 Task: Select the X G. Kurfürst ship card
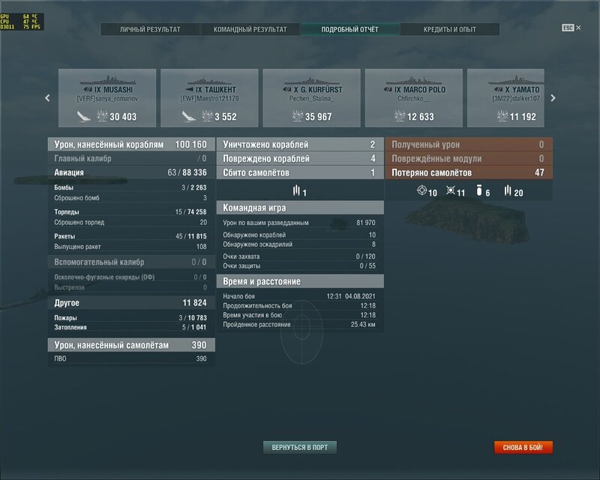click(x=311, y=97)
